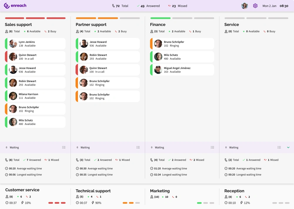The image size is (294, 209).
Task: Click the enreach logo
Action: tap(15, 6)
